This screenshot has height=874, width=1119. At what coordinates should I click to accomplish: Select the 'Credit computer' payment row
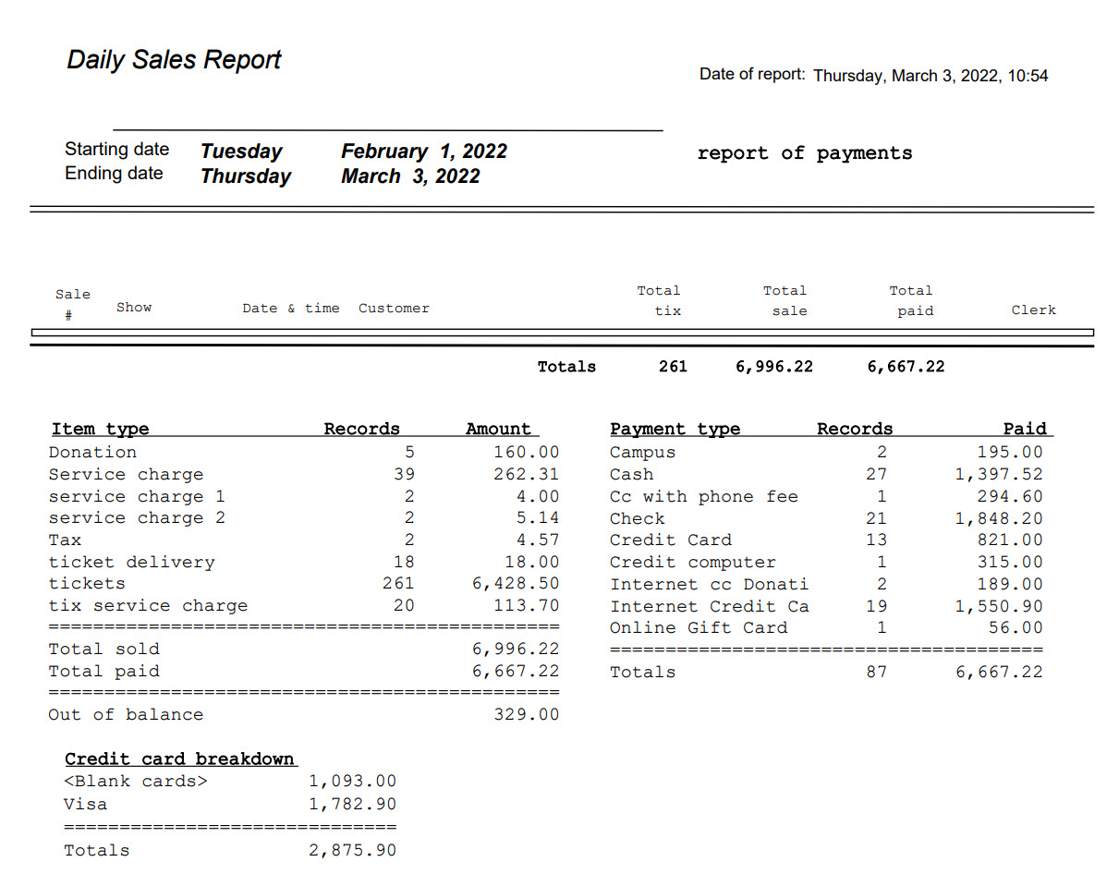pos(692,563)
